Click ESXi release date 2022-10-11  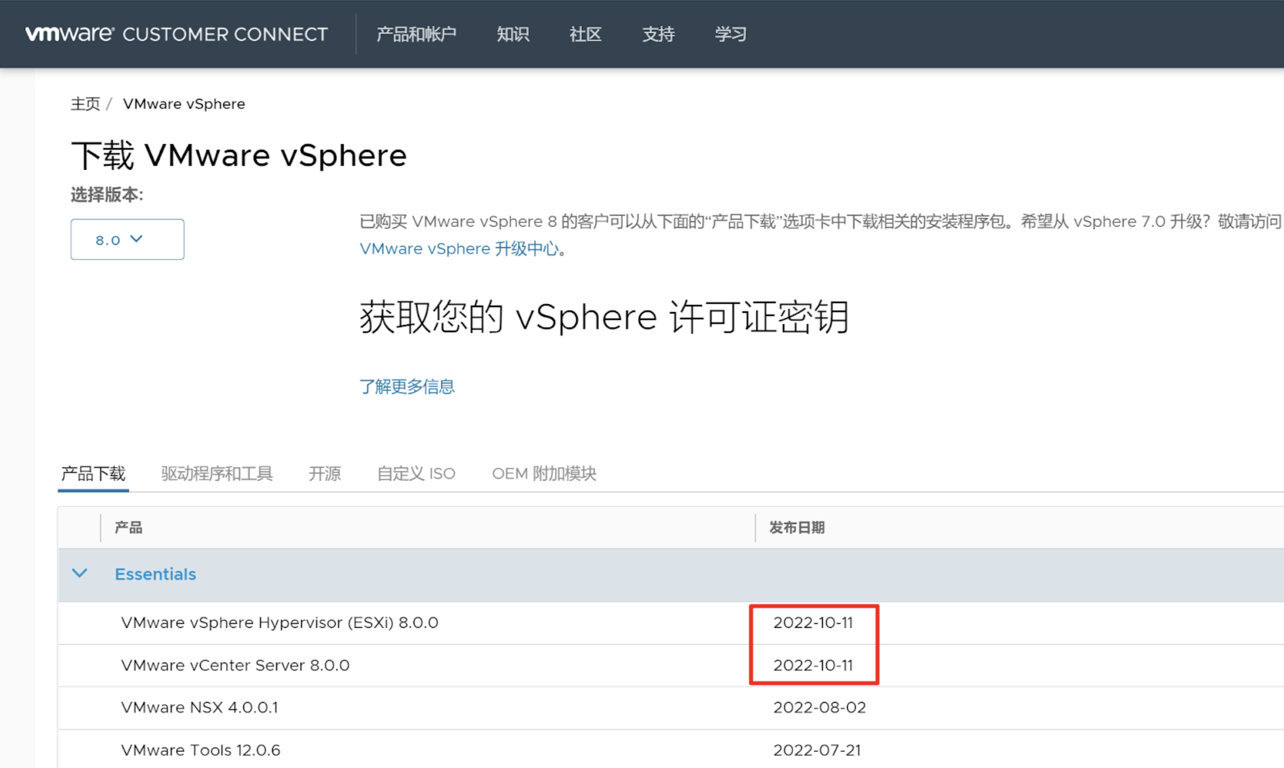(813, 623)
